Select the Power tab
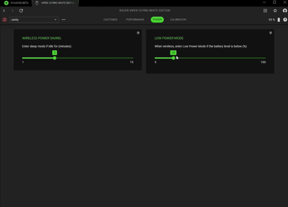 pos(157,20)
